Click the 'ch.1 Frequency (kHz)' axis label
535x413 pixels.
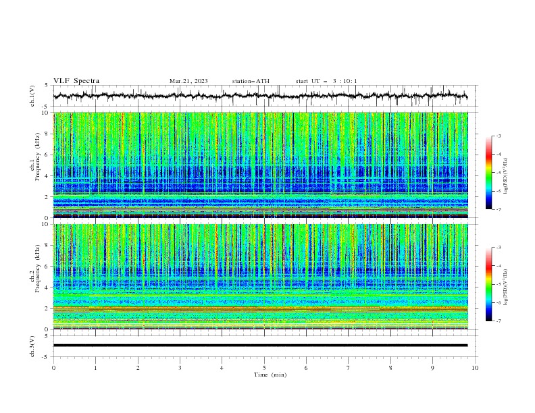point(35,157)
